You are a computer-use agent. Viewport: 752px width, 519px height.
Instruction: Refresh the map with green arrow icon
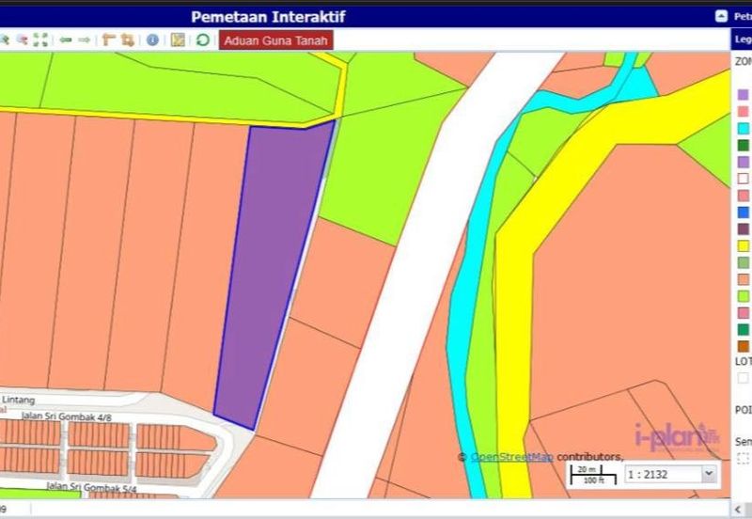click(202, 39)
